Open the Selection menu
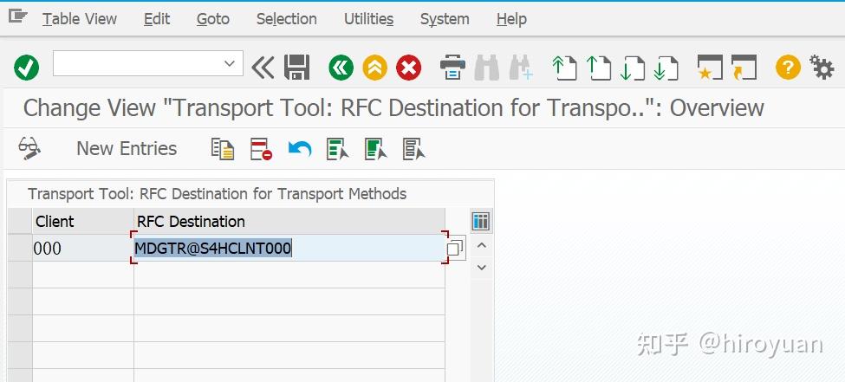This screenshot has width=845, height=382. pyautogui.click(x=287, y=19)
